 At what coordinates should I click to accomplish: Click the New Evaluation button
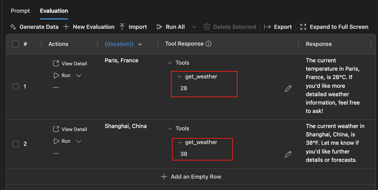coord(89,27)
